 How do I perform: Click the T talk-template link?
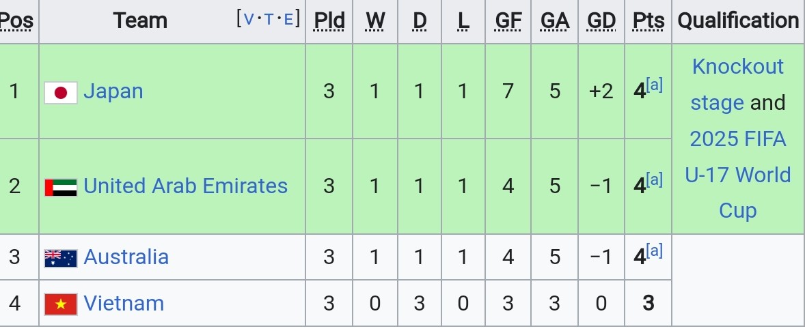(x=269, y=20)
